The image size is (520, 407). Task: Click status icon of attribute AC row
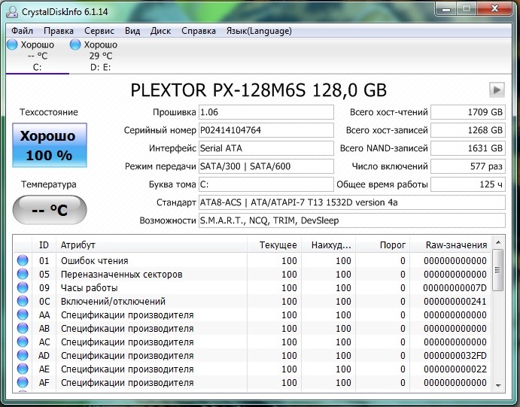[x=23, y=342]
